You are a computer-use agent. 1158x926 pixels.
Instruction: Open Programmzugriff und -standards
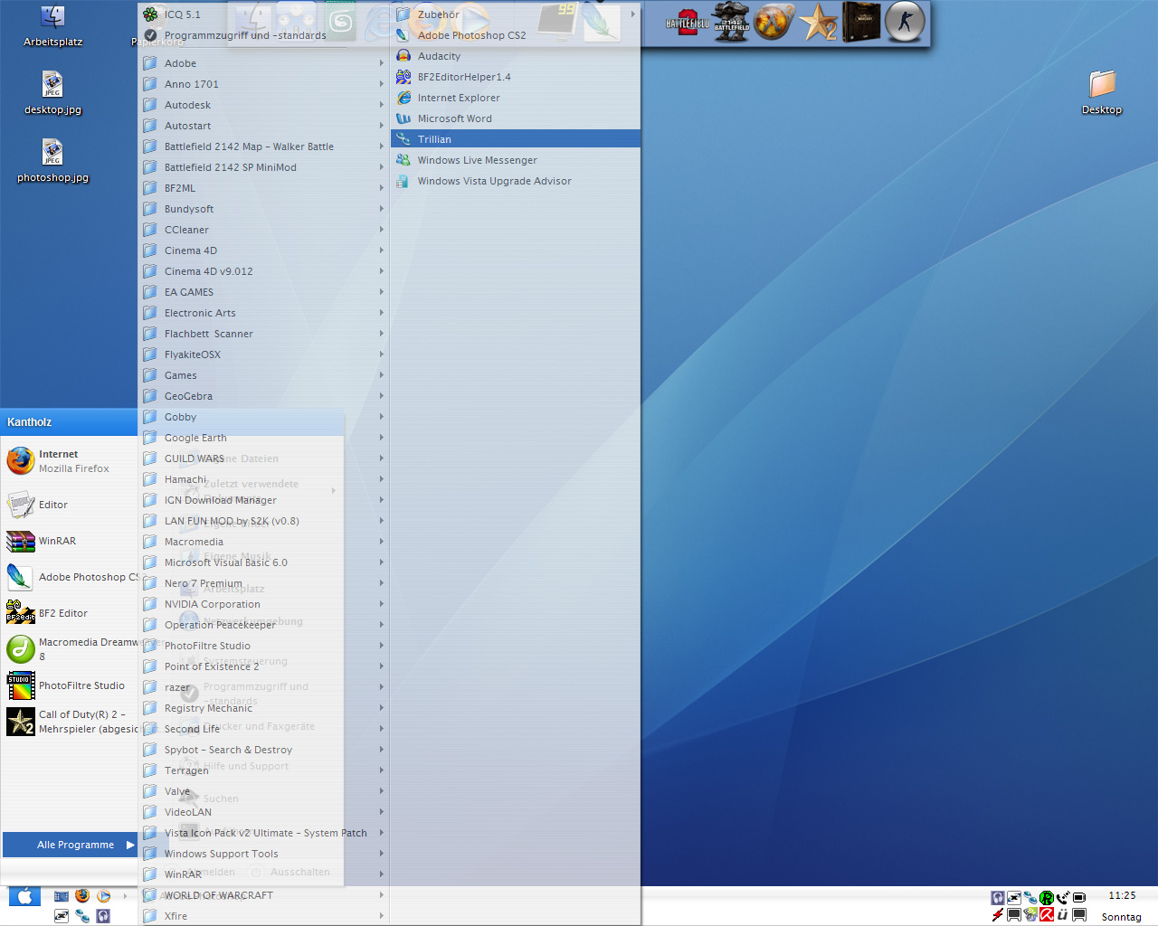point(263,35)
